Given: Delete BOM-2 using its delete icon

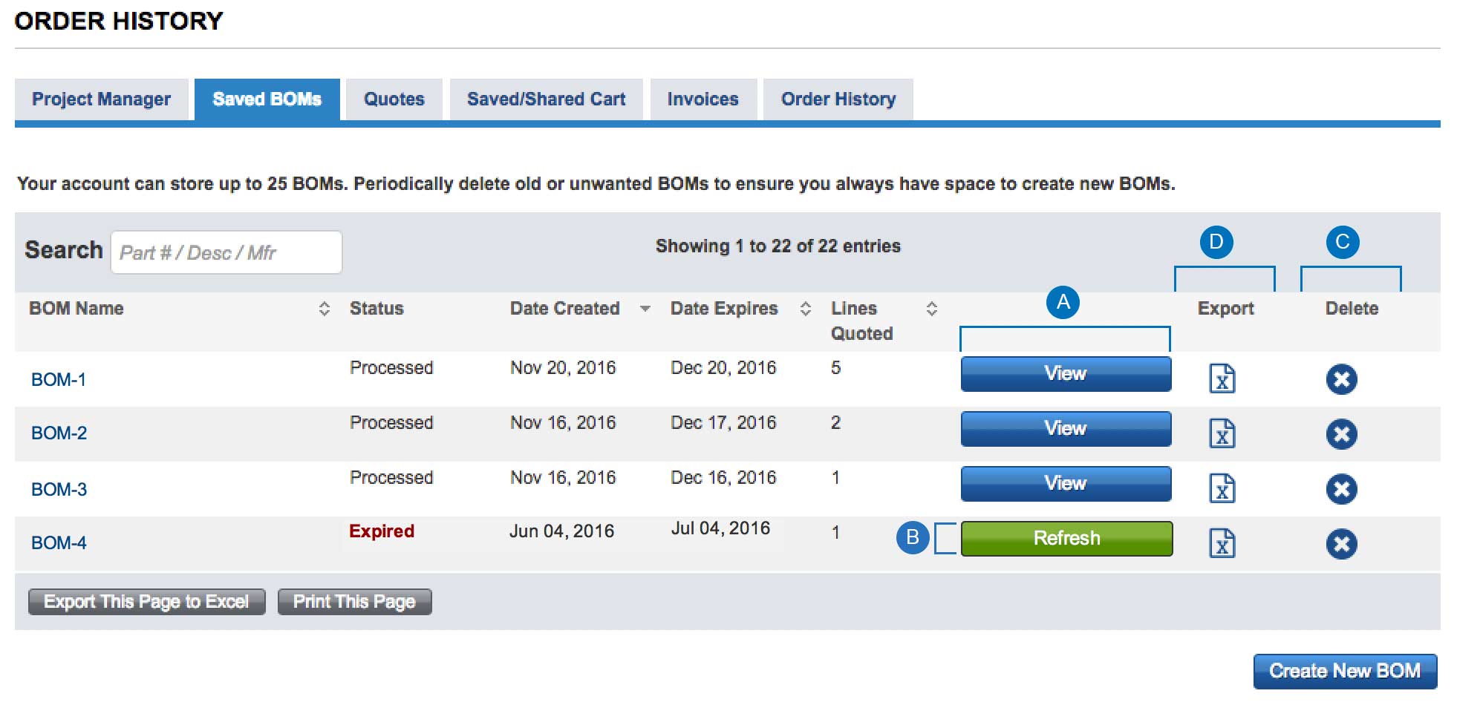Looking at the screenshot, I should coord(1341,433).
